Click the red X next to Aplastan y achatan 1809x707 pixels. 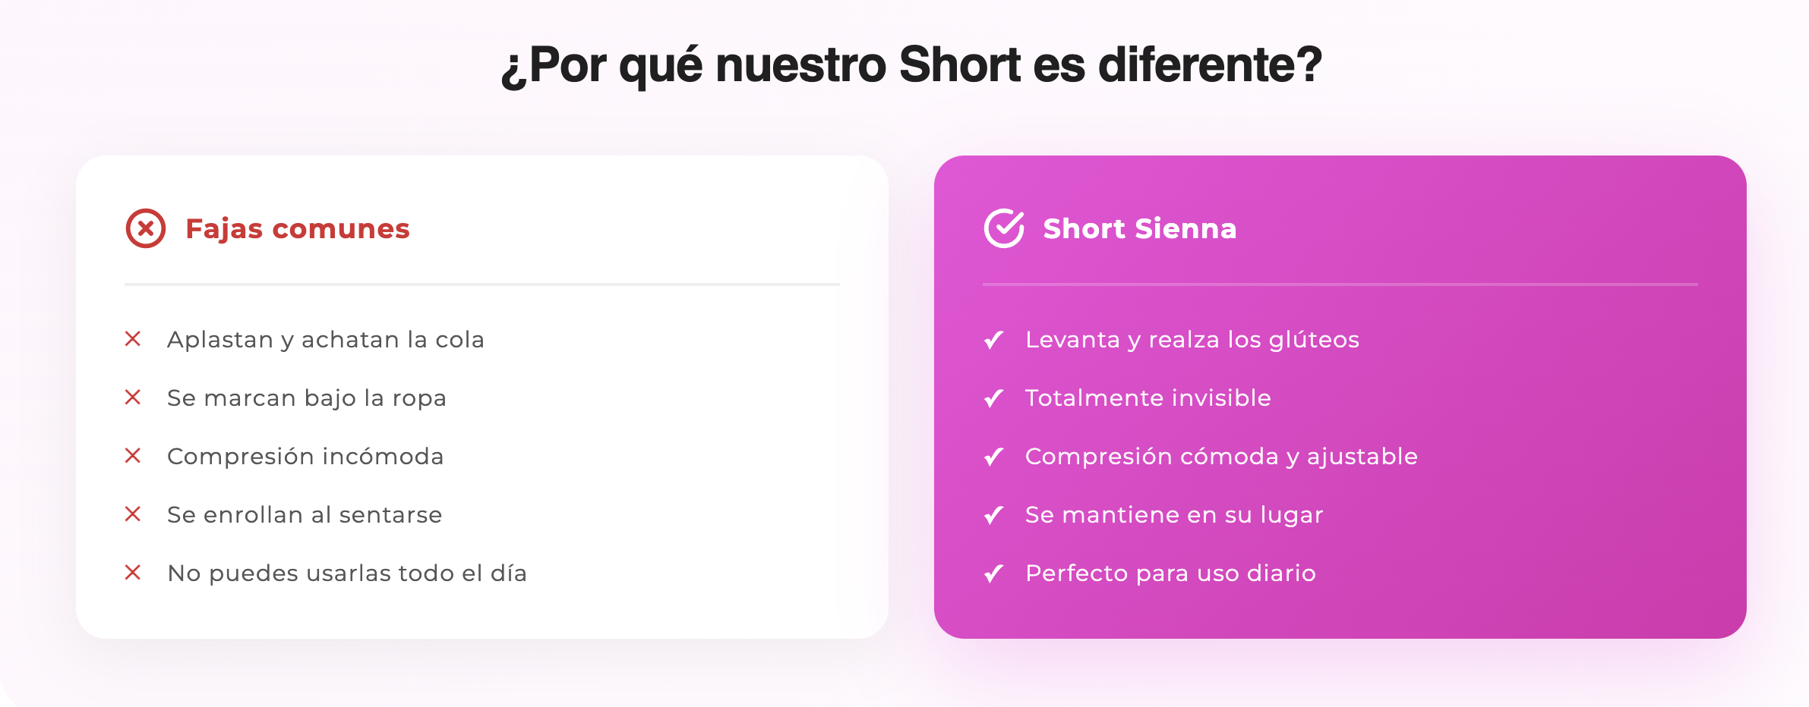point(133,339)
